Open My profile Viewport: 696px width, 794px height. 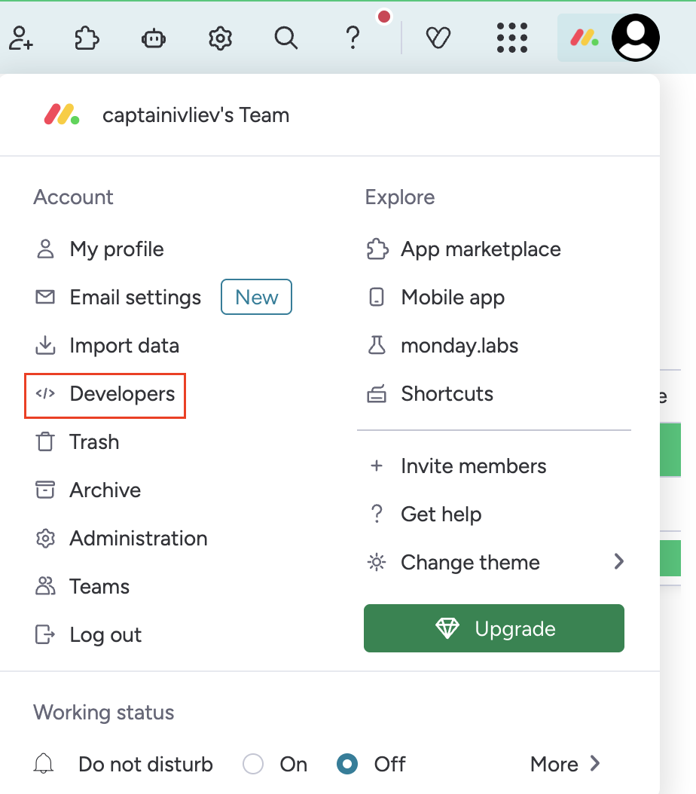pos(117,249)
